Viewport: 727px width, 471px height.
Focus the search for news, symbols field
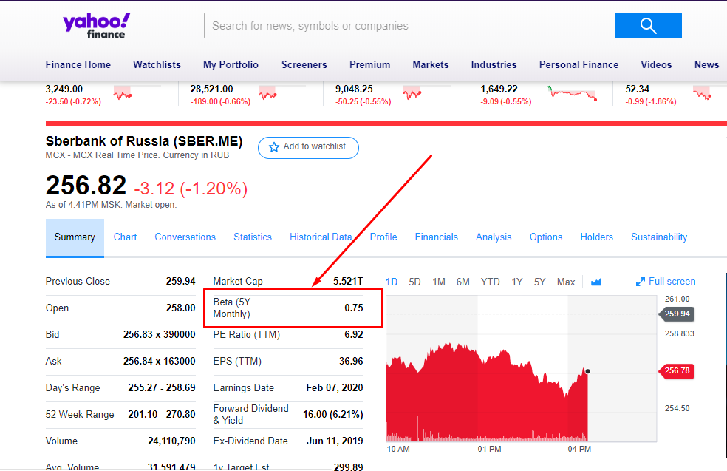410,26
